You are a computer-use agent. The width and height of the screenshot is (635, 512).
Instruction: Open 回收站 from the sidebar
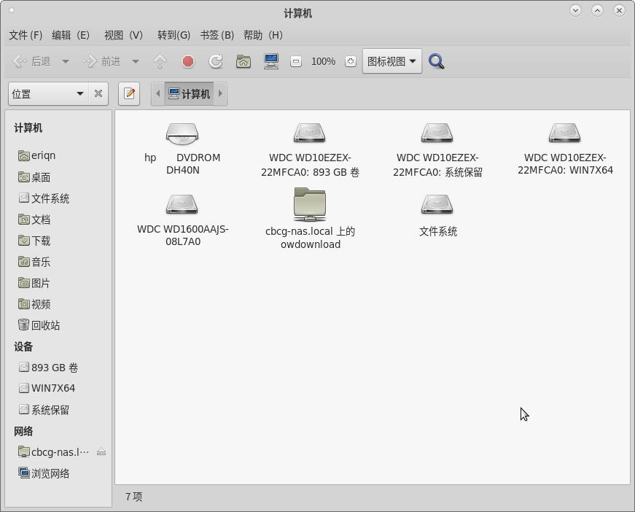(x=41, y=325)
